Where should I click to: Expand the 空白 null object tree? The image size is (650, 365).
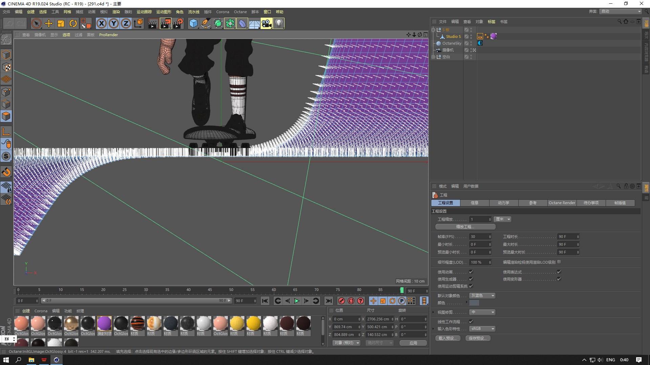pos(433,57)
